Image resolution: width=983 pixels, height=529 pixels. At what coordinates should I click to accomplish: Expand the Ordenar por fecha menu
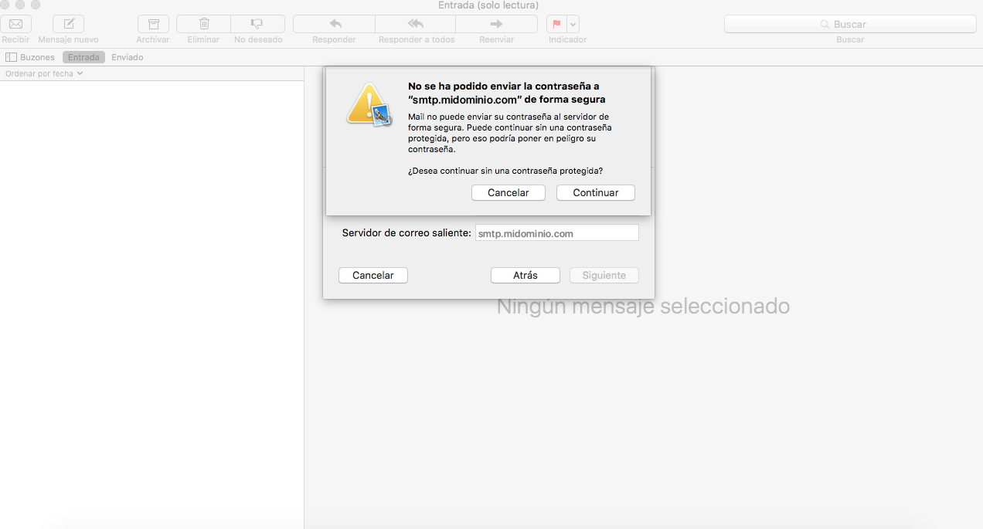(43, 73)
